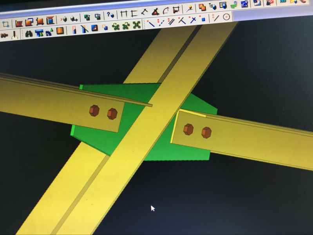Select the green X-shaped component icon
This screenshot has width=313, height=235.
[136, 25]
